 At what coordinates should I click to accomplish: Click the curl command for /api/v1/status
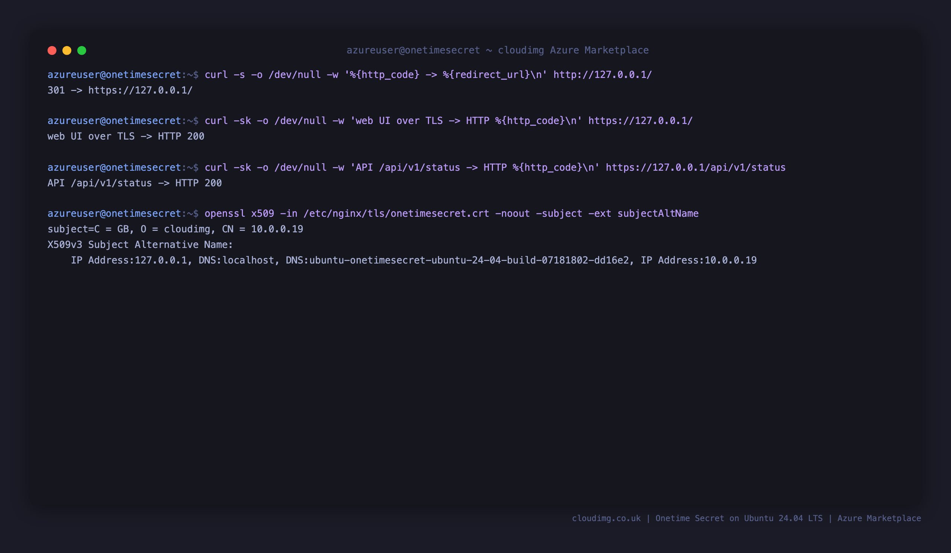coord(416,167)
